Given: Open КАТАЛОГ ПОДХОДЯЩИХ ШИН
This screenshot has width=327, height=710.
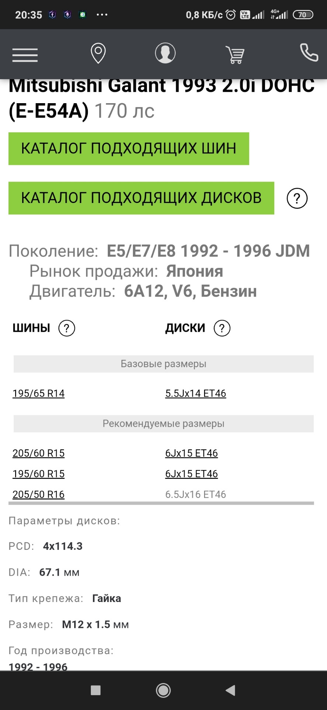Looking at the screenshot, I should tap(129, 149).
